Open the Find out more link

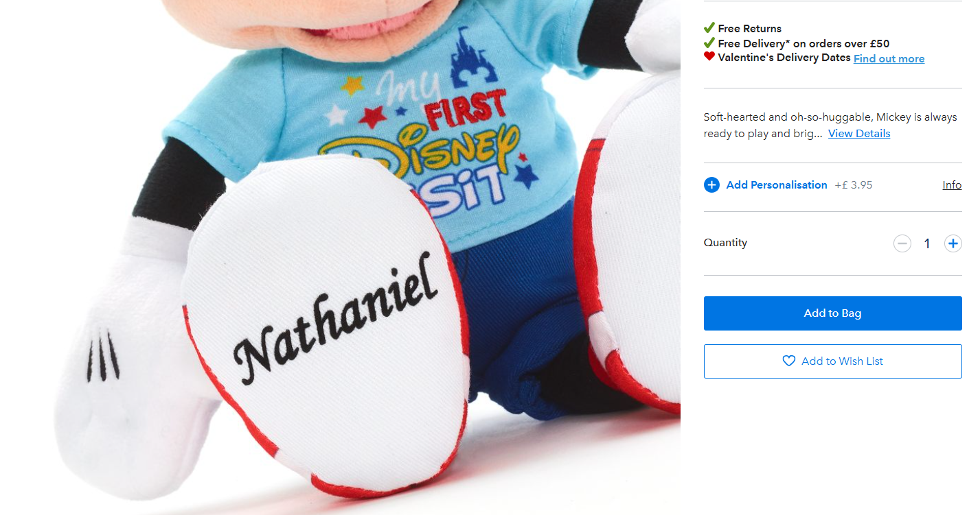(x=889, y=59)
